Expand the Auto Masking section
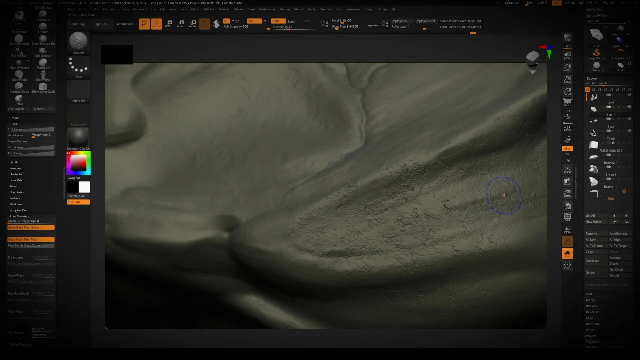This screenshot has height=360, width=640. click(x=19, y=216)
